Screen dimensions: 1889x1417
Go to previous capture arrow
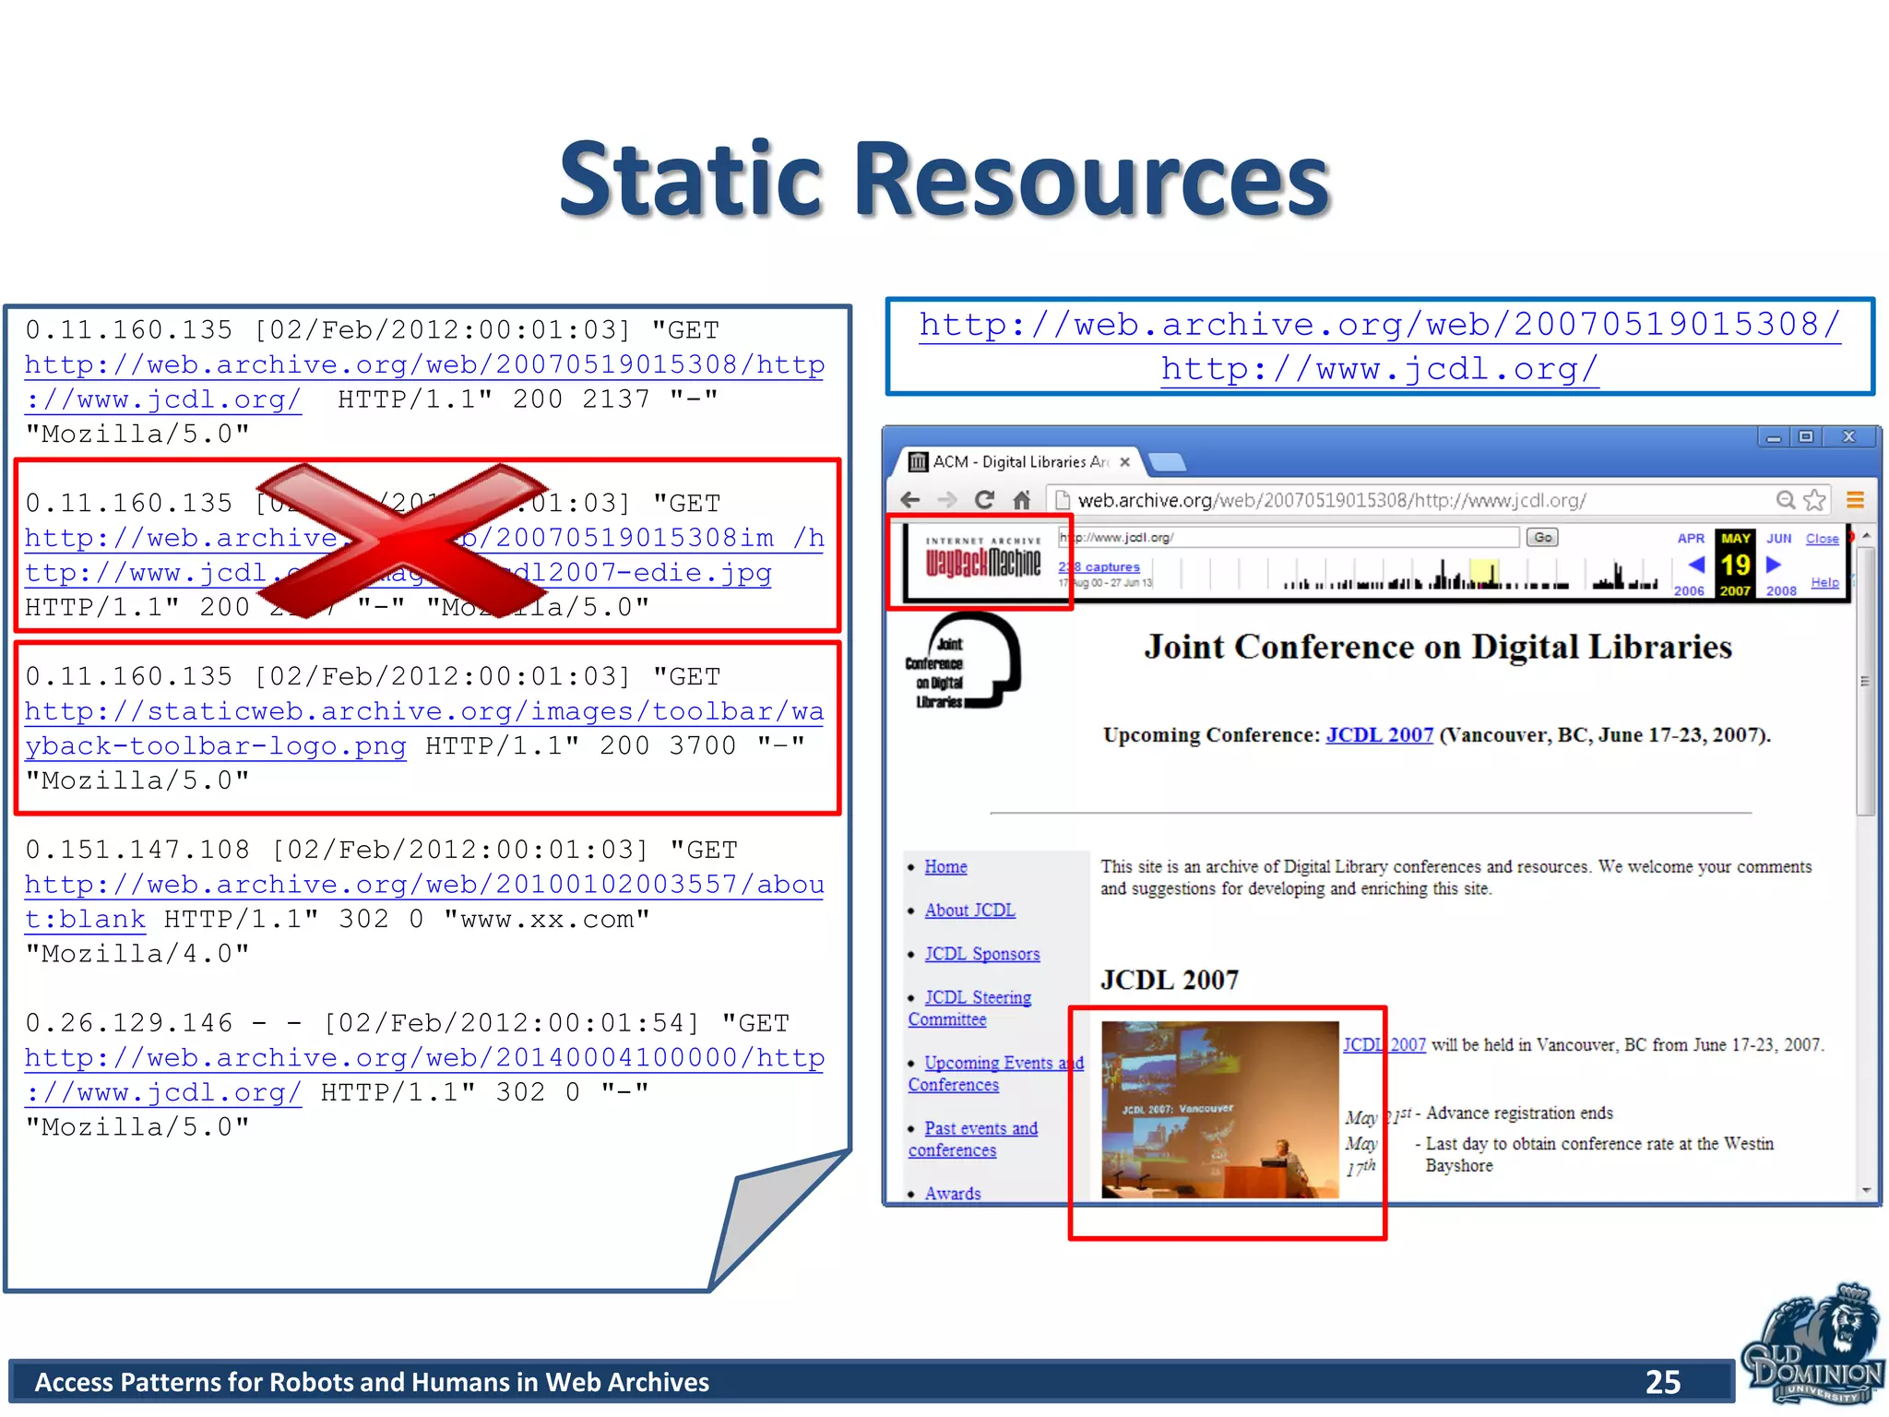point(1695,565)
